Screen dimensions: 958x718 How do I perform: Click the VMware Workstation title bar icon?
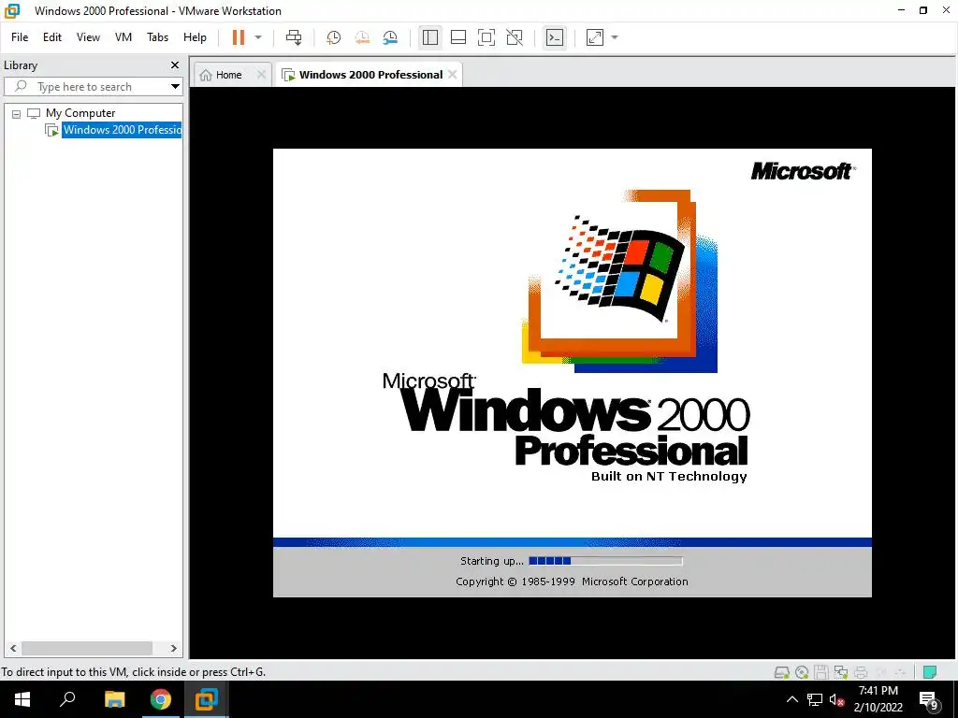[x=12, y=10]
